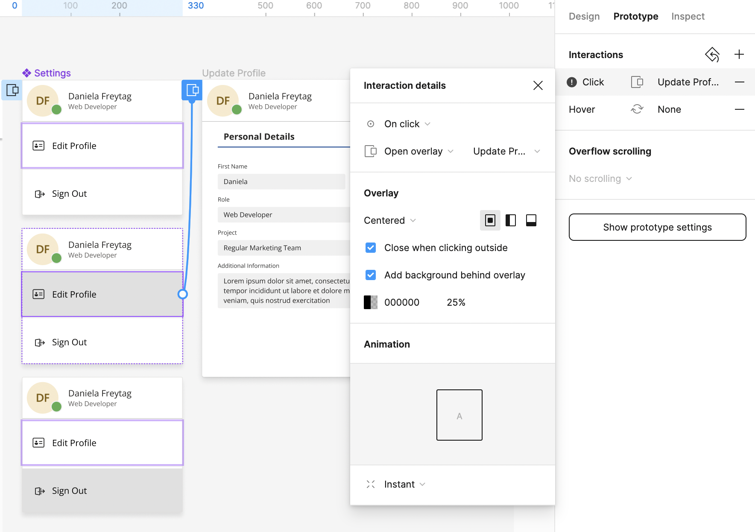Click the Update Prof... destination in Click row
This screenshot has height=532, width=755.
tap(688, 82)
